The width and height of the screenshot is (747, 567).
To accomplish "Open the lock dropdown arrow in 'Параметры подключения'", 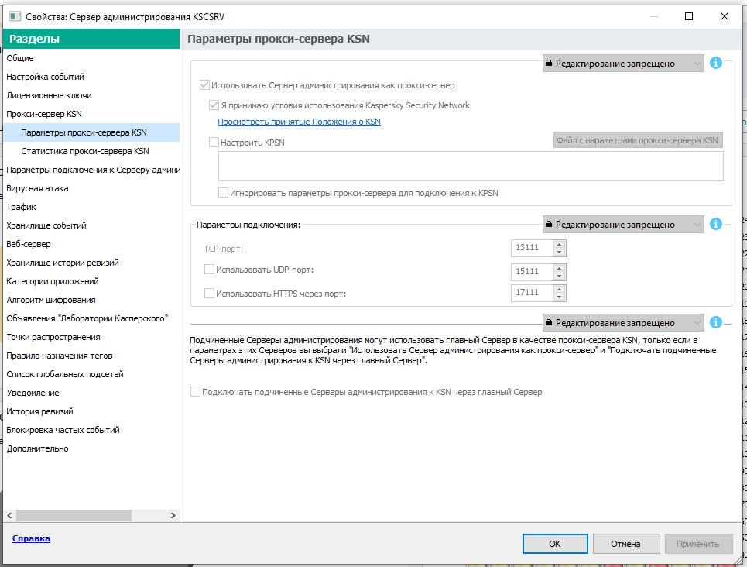I will [x=697, y=225].
